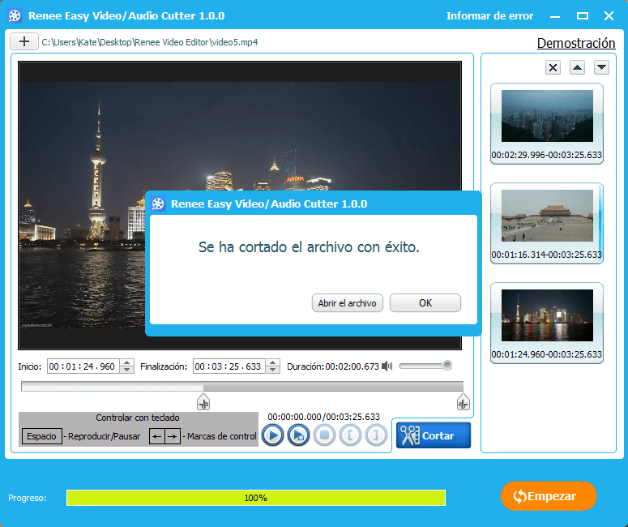Click Informar de error
This screenshot has width=628, height=527.
489,15
